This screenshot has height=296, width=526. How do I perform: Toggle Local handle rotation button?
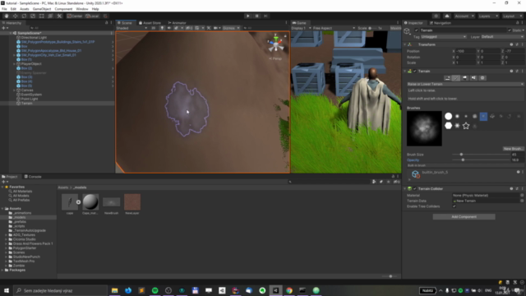92,16
